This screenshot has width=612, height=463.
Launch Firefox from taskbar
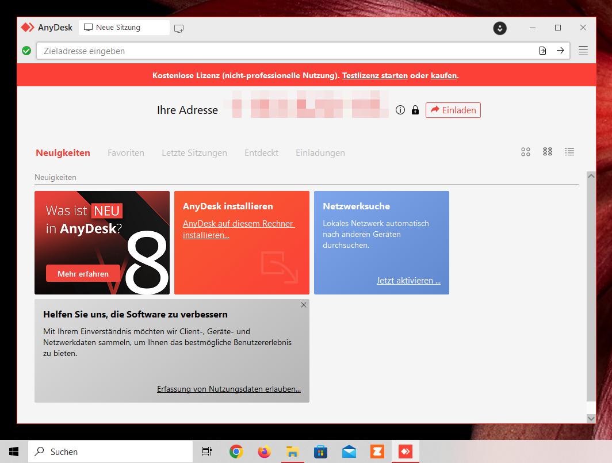(264, 451)
